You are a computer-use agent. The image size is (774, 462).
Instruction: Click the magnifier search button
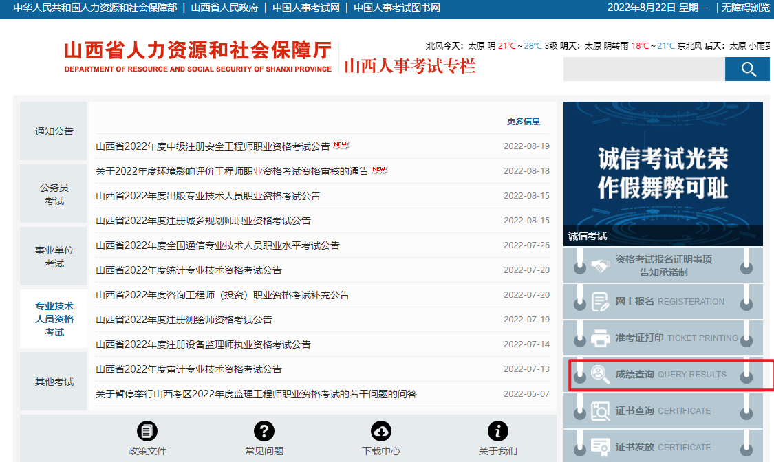tap(747, 69)
